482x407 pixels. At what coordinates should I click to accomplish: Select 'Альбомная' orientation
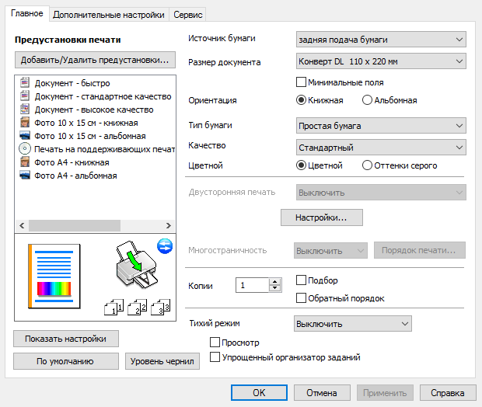(367, 100)
